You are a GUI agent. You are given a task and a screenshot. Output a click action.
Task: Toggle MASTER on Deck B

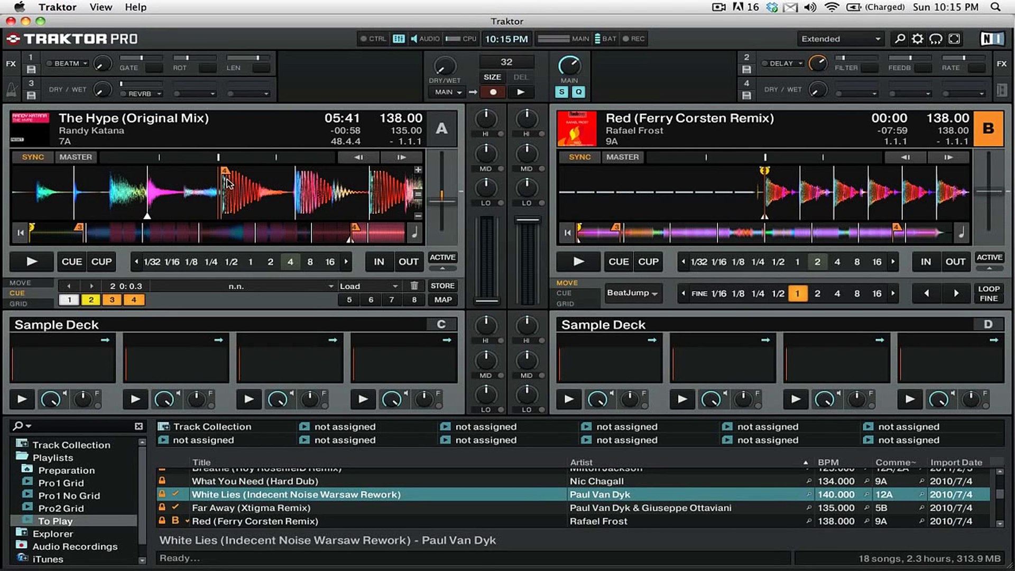click(x=623, y=157)
